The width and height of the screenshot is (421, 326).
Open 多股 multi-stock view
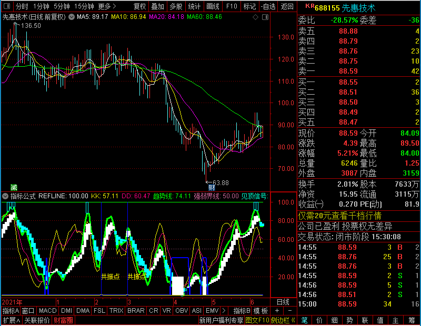click(176, 6)
